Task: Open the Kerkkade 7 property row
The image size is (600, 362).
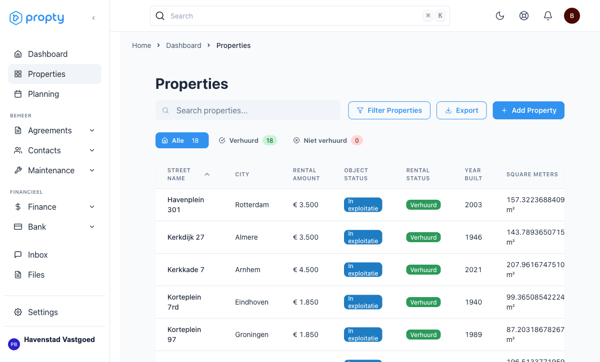Action: click(x=360, y=270)
